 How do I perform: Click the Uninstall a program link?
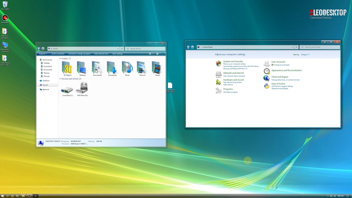[230, 92]
